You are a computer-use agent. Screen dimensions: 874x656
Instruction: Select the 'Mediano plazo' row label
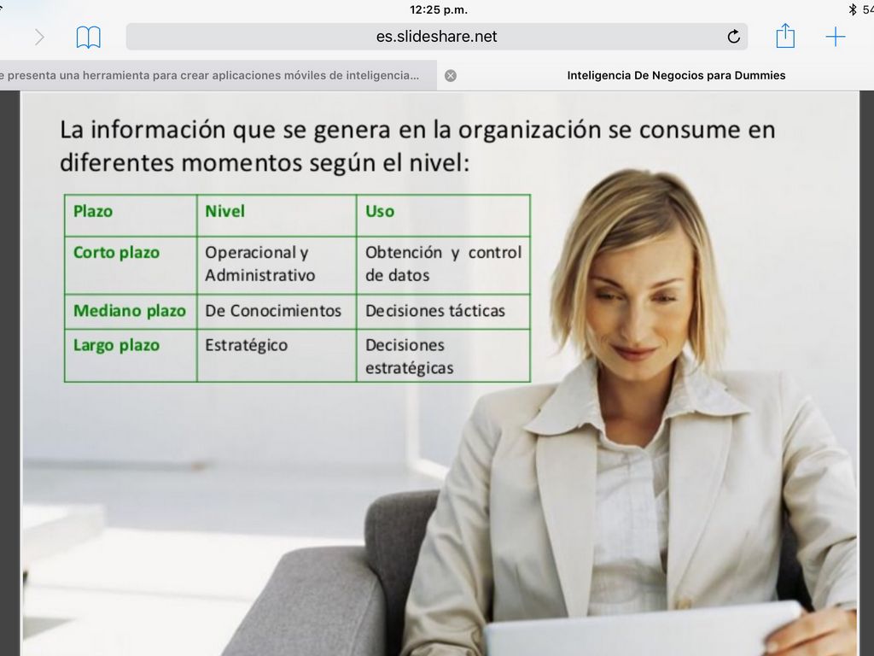pos(129,311)
